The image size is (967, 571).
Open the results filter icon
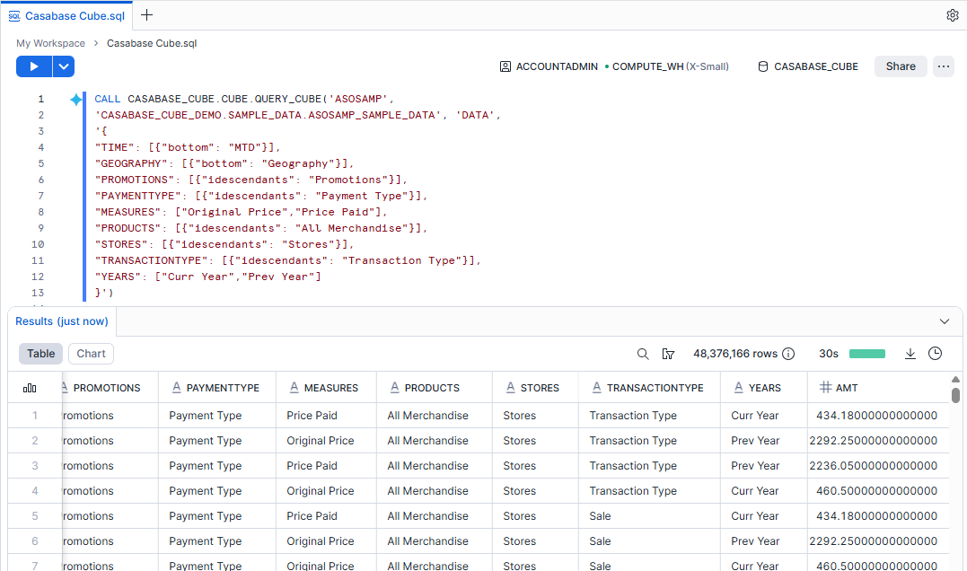click(x=668, y=354)
